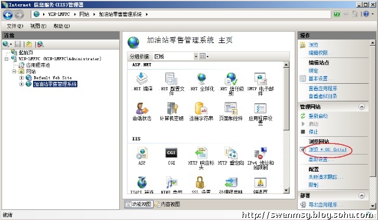The height and width of the screenshot is (220, 378).
Task: Click the feature list scroll down arrow
Action: pos(286,191)
